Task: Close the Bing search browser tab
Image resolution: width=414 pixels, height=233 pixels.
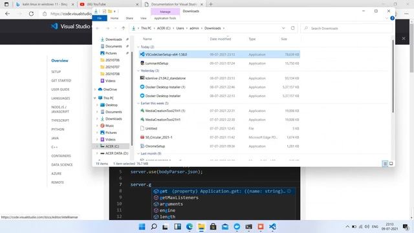Action: [x=73, y=5]
